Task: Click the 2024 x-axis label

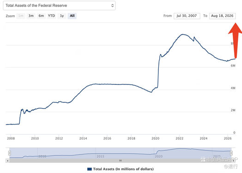Action: coord(203,138)
